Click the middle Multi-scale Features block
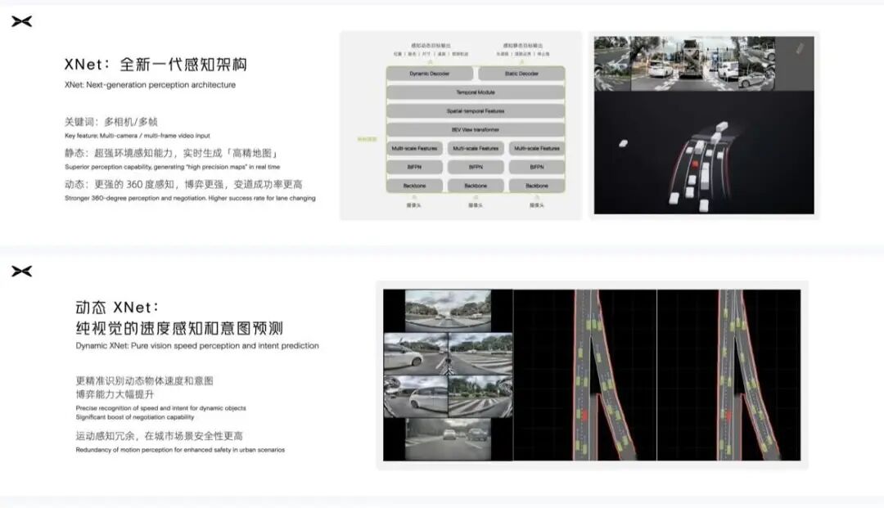This screenshot has width=884, height=508. coord(476,149)
